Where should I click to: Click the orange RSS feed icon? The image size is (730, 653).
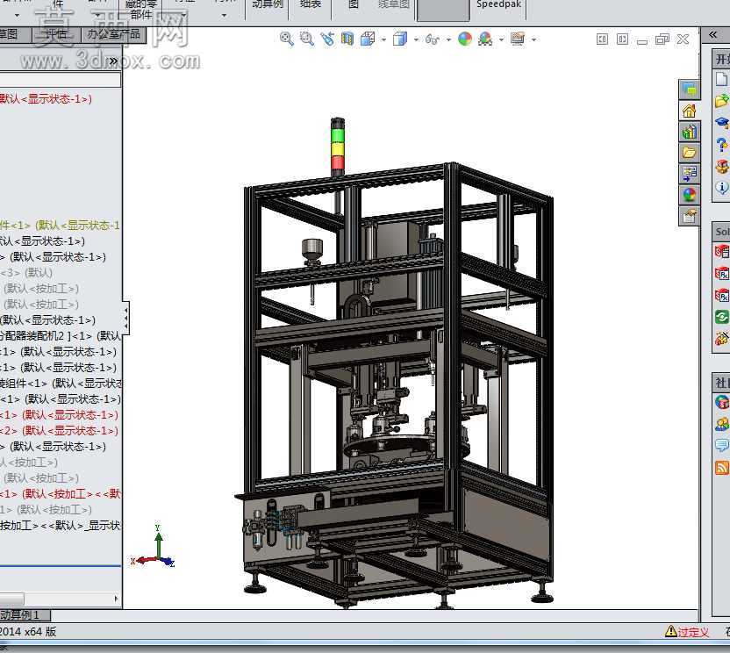[721, 467]
